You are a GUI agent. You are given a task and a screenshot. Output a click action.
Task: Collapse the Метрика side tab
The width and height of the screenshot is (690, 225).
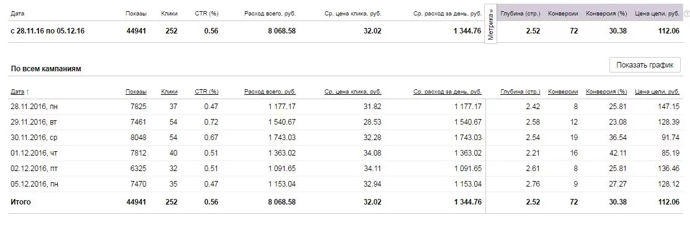(x=490, y=24)
